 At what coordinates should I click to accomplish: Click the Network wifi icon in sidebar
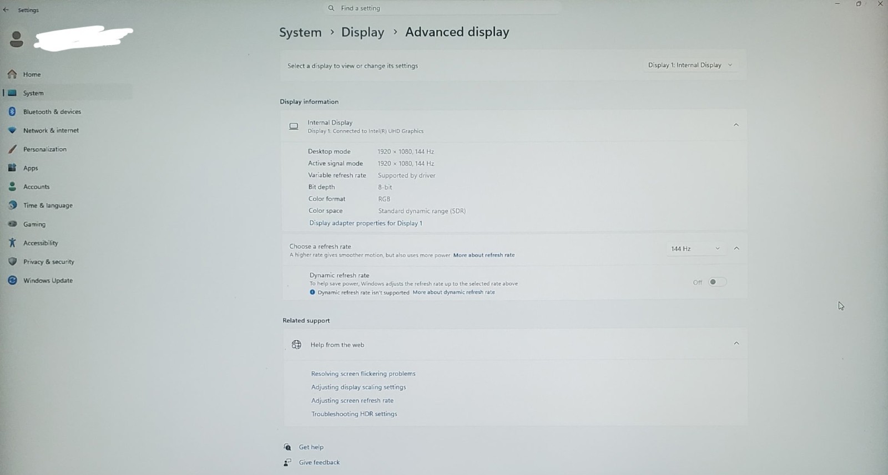point(12,130)
